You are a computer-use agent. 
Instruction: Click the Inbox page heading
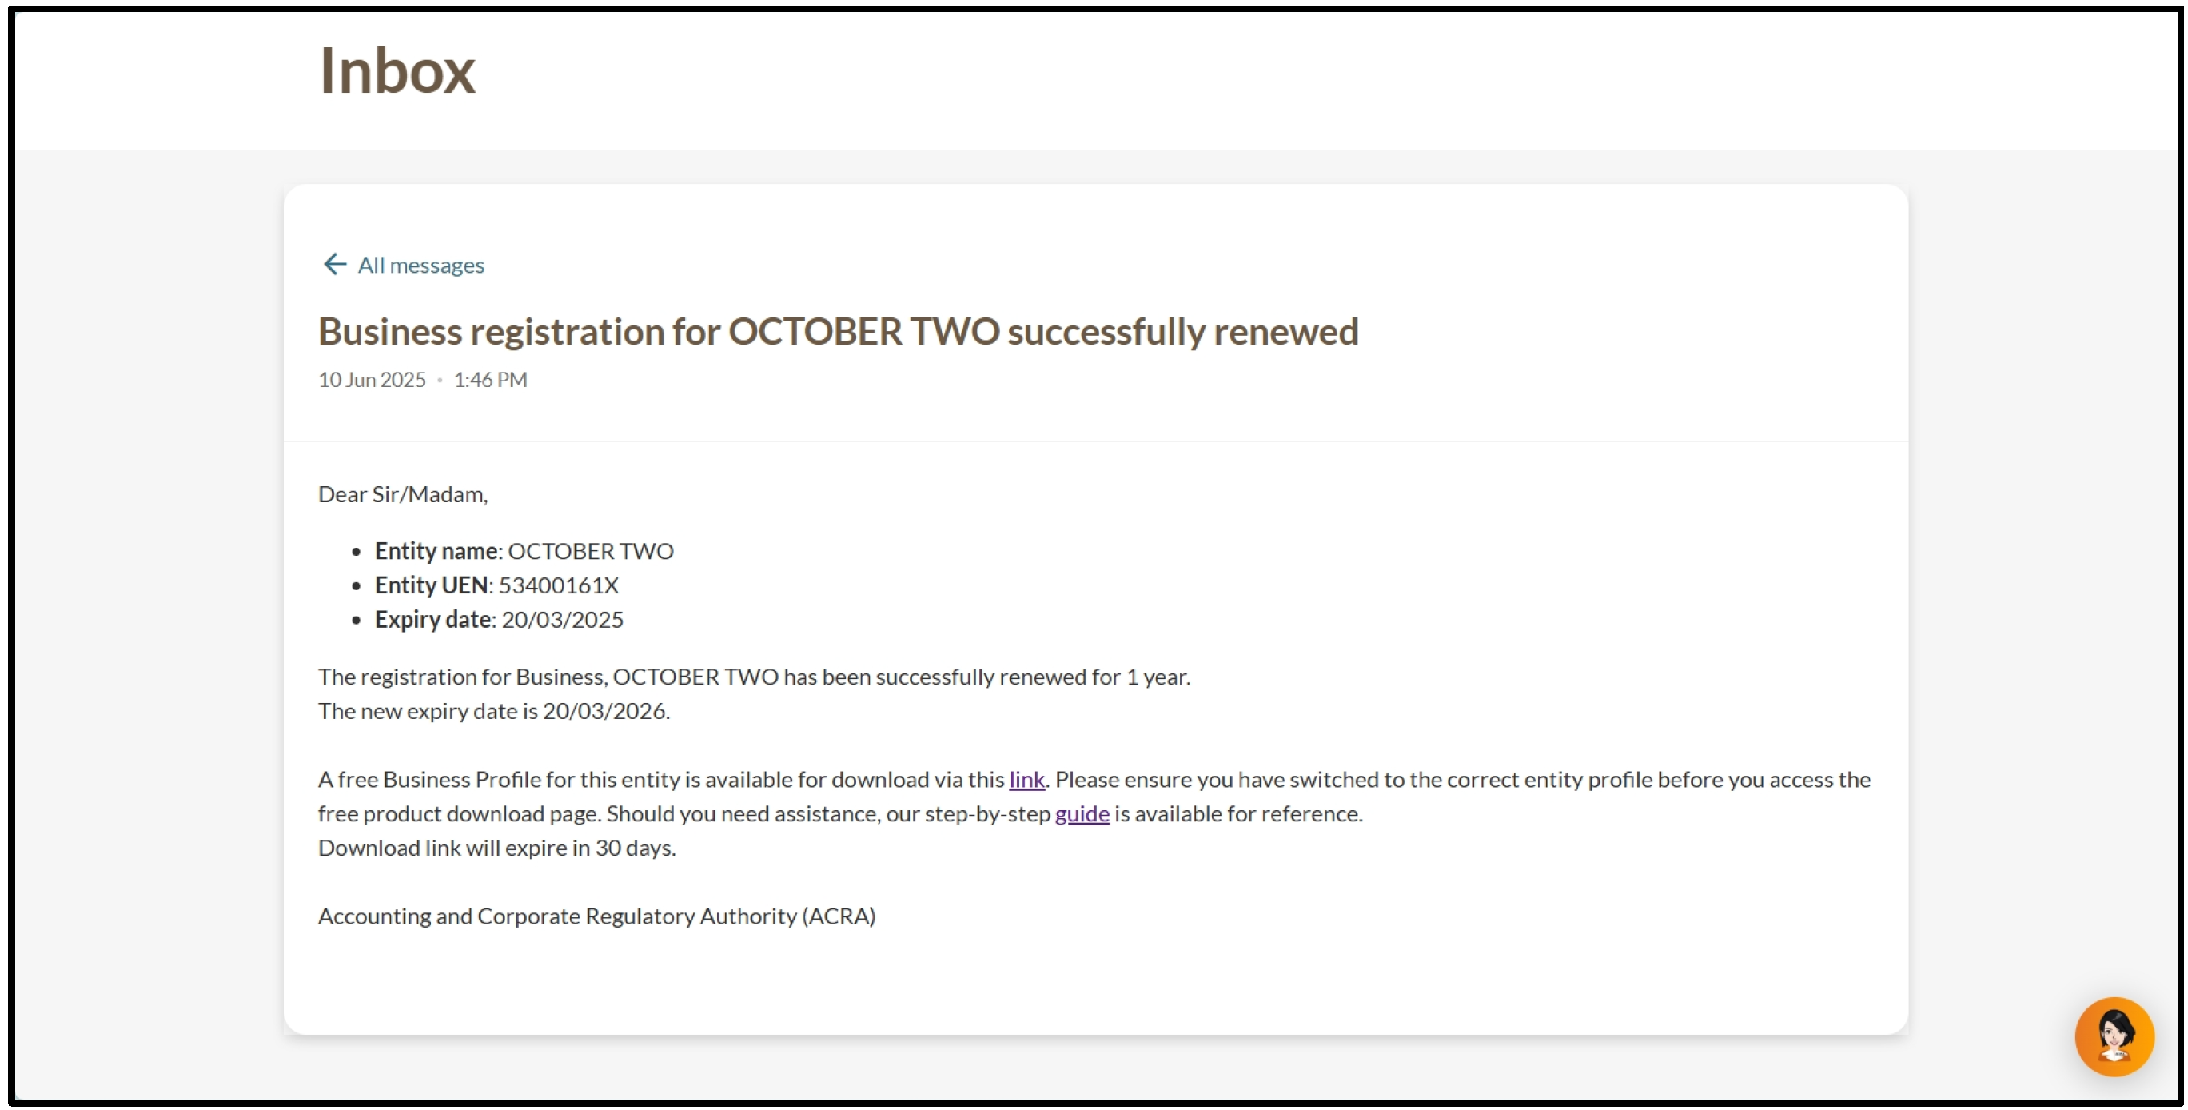[x=397, y=70]
